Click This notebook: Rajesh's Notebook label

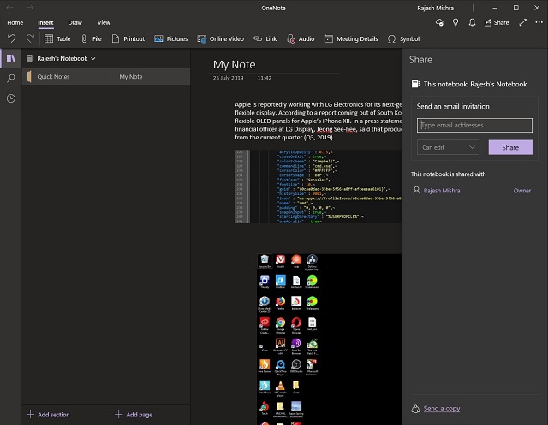[475, 84]
